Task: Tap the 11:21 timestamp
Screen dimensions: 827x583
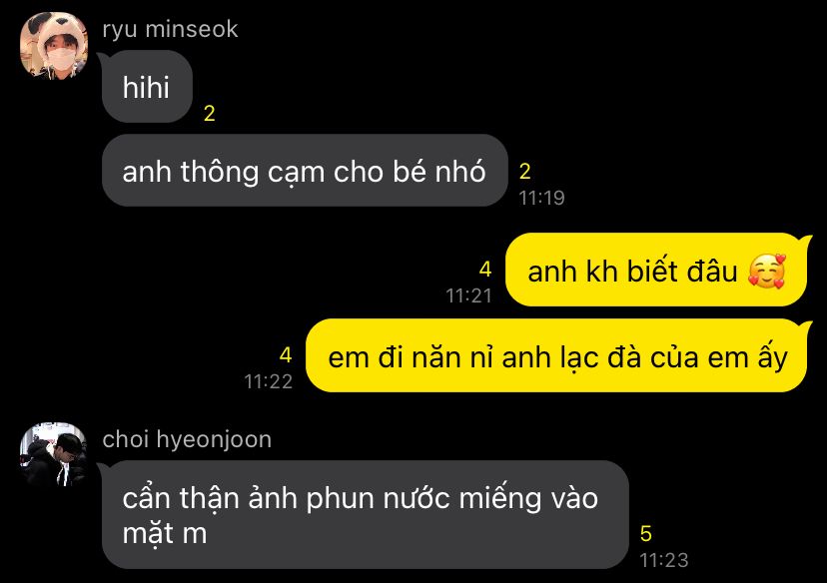Action: [468, 295]
